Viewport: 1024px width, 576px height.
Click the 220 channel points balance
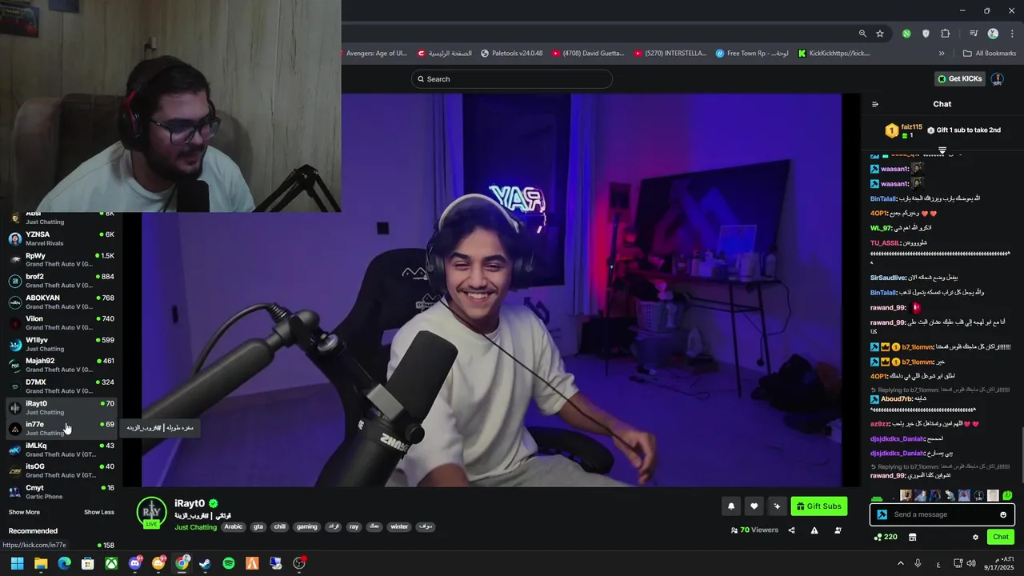(x=886, y=537)
